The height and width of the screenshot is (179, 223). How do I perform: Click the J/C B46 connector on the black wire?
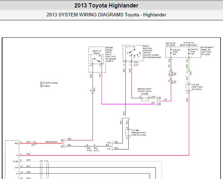pyautogui.click(x=128, y=133)
